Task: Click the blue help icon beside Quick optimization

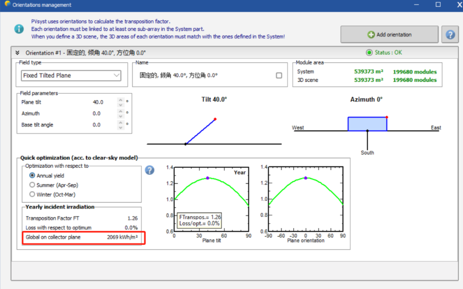Action: click(150, 170)
